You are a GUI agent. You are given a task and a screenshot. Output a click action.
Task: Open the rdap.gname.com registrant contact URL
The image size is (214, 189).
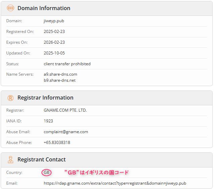click(115, 183)
